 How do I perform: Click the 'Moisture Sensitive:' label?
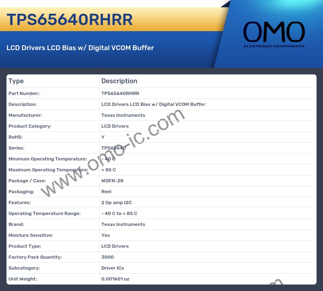click(31, 236)
